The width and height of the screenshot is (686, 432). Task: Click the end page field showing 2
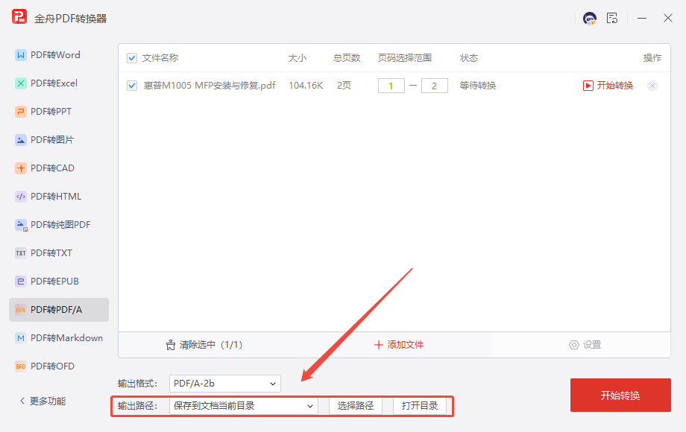tap(435, 86)
